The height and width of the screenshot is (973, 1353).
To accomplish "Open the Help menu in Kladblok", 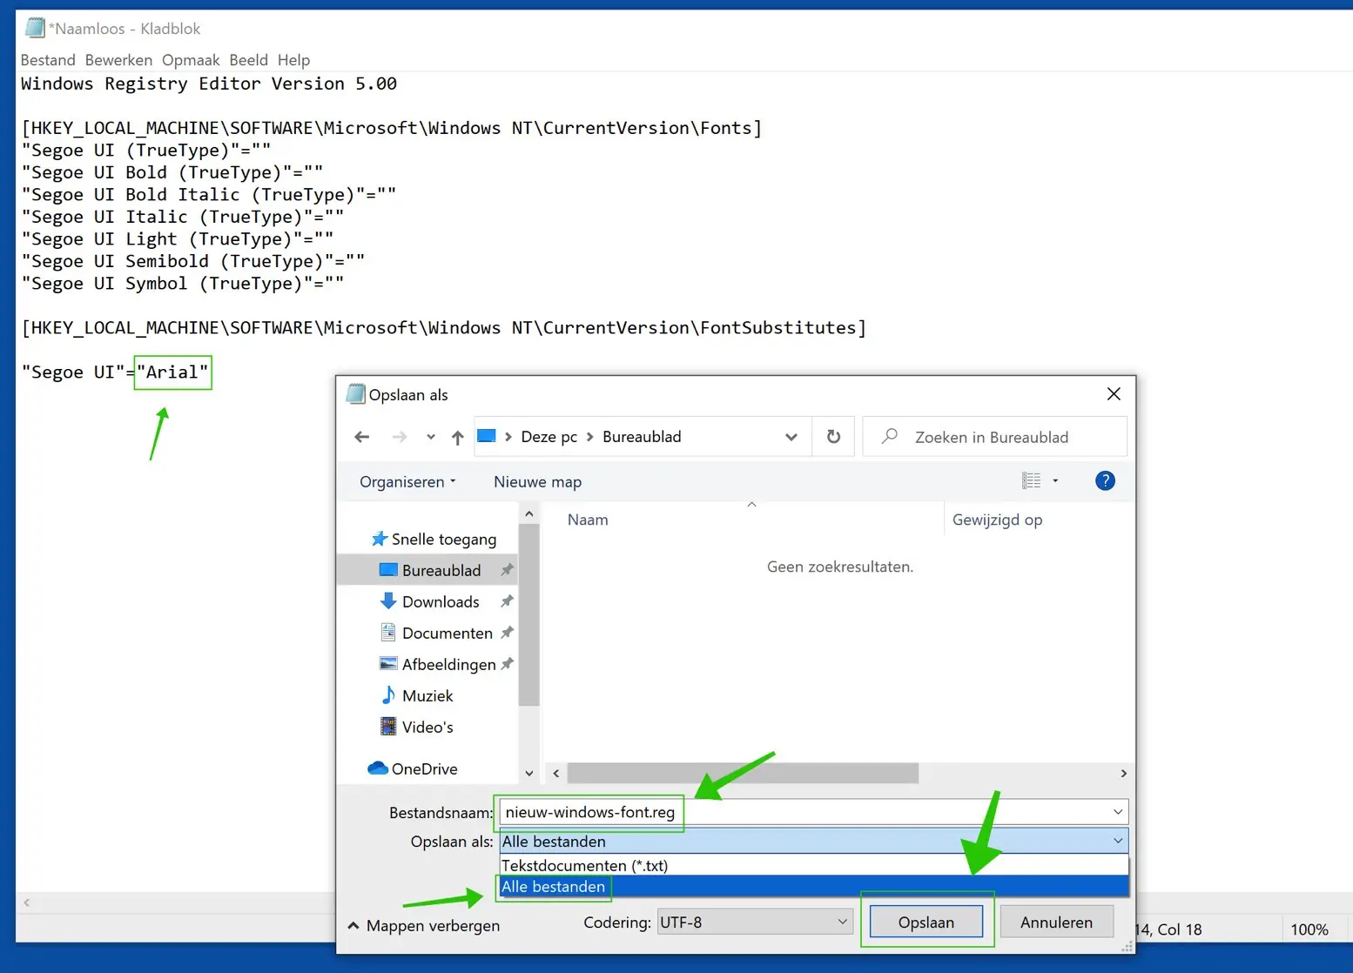I will pos(293,60).
